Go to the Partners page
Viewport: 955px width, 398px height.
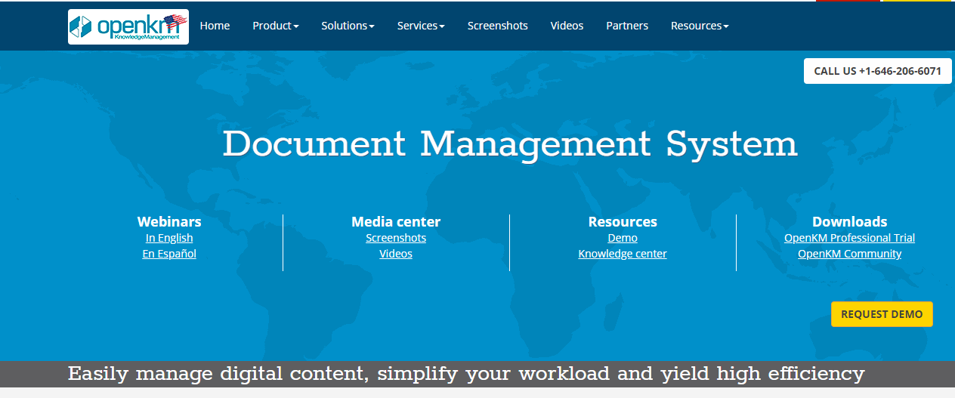(x=627, y=26)
